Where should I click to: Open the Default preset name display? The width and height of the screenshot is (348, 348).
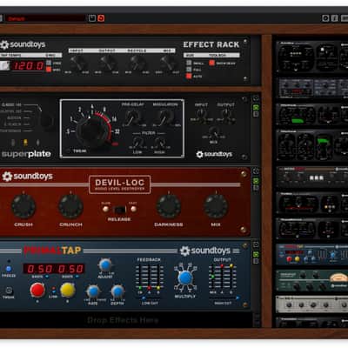45,18
